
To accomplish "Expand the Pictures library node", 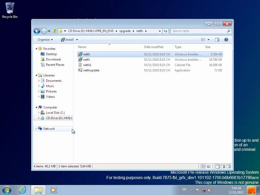I will (x=39, y=91).
